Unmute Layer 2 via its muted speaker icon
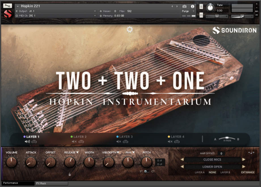 pos(74,141)
